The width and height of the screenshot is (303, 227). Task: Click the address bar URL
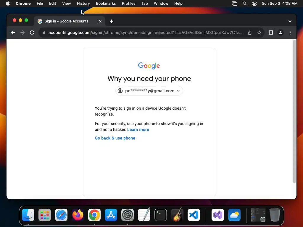145,33
